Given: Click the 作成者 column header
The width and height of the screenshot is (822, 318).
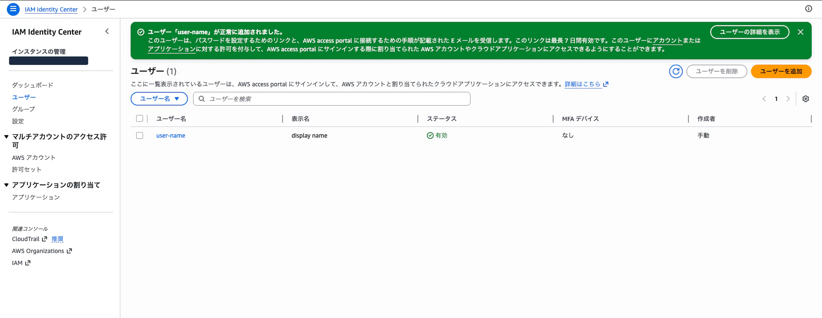Looking at the screenshot, I should click(x=706, y=118).
